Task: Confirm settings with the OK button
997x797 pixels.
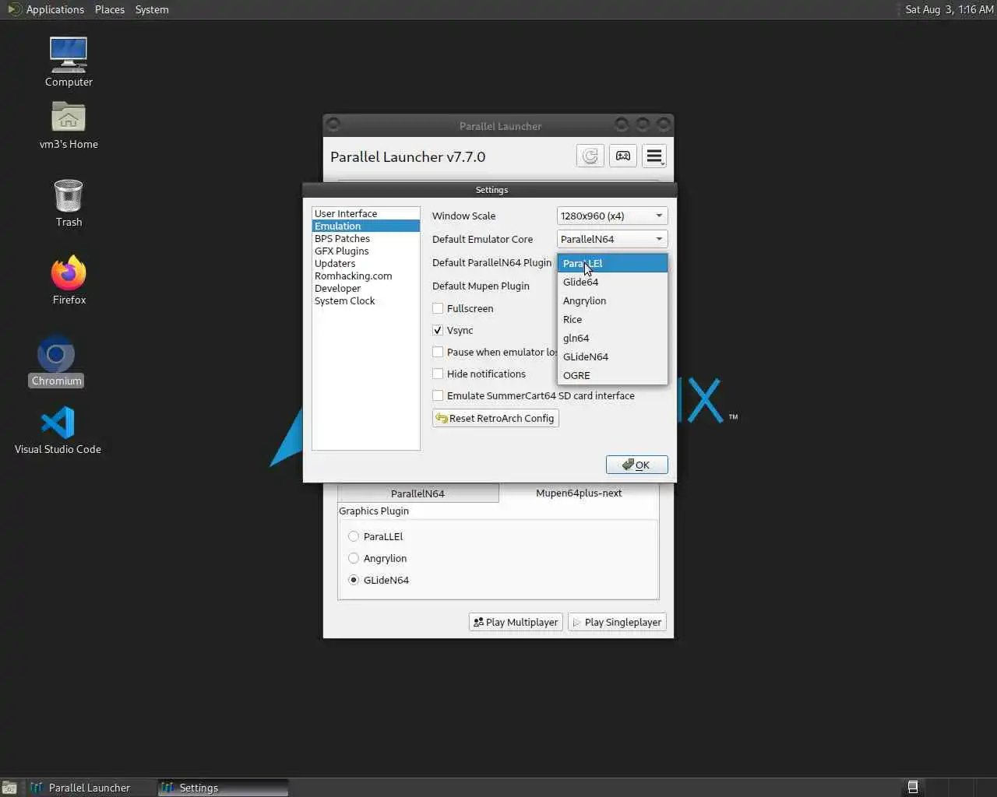Action: pos(636,465)
